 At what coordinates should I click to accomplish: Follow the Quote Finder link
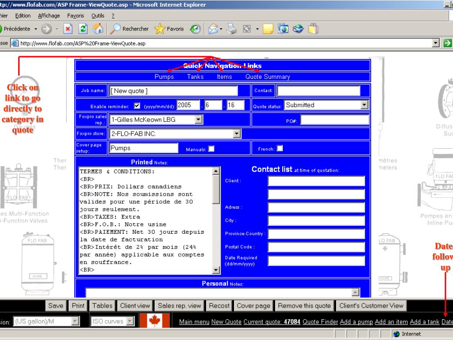click(x=320, y=321)
